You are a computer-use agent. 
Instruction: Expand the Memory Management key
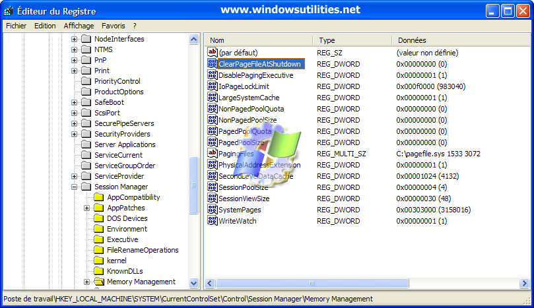[x=87, y=282]
